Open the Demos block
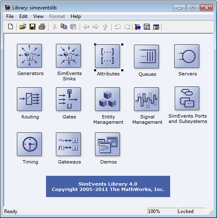 click(107, 144)
